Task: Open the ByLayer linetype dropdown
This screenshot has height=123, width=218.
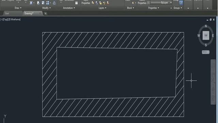Action: coord(171,3)
